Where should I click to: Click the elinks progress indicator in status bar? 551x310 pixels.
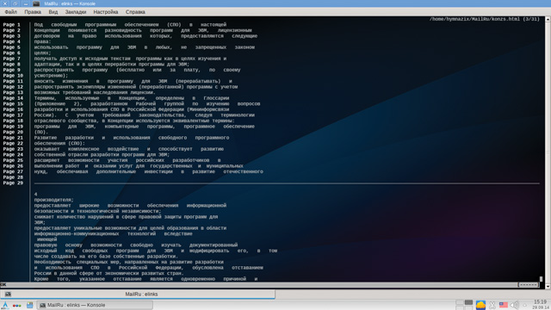(528, 285)
